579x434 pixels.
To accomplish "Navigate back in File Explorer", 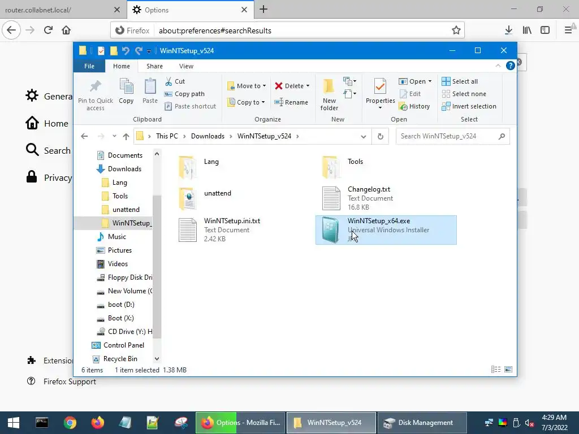I will pyautogui.click(x=84, y=136).
